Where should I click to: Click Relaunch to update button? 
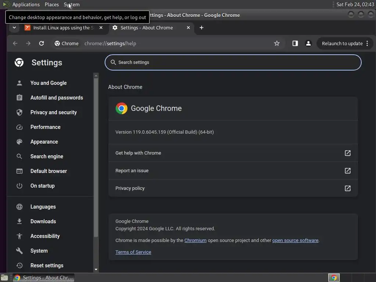coord(342,43)
